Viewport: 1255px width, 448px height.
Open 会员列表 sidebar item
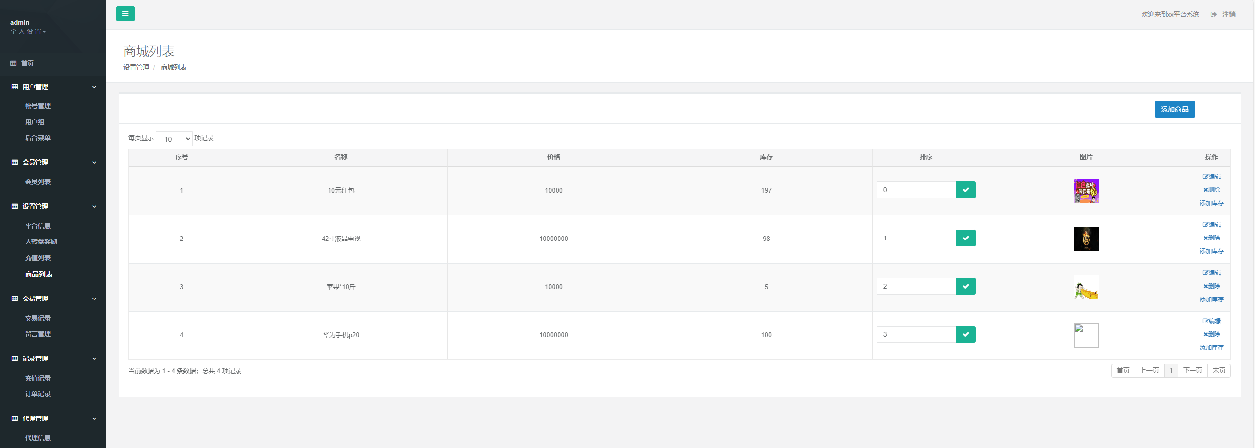[38, 182]
